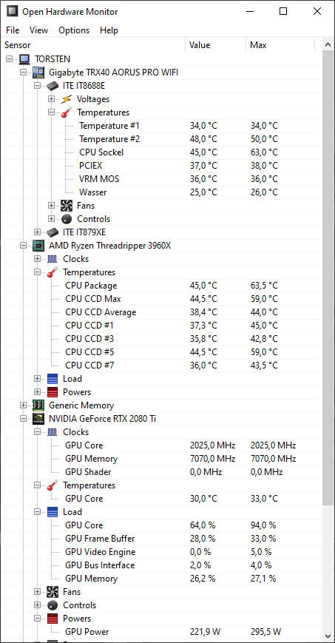Maximize the Open Hardware Monitor window
Image resolution: width=335 pixels, height=643 pixels.
[283, 12]
